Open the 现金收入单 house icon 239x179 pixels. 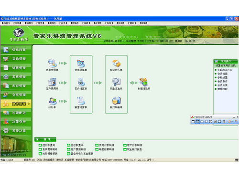[x=116, y=63]
